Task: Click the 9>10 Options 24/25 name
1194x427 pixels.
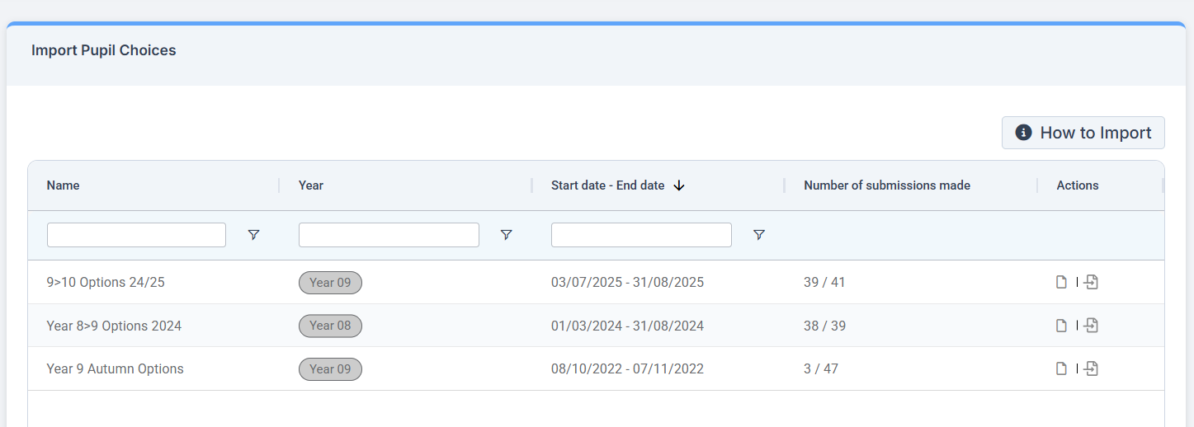Action: 106,283
